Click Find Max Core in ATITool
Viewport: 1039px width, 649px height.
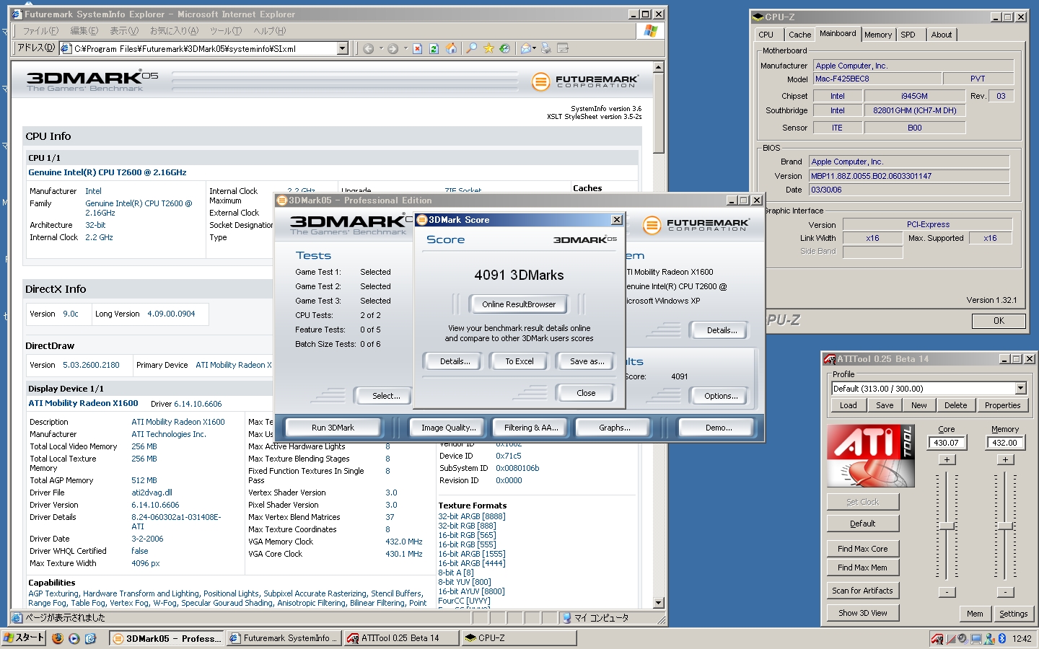(863, 549)
